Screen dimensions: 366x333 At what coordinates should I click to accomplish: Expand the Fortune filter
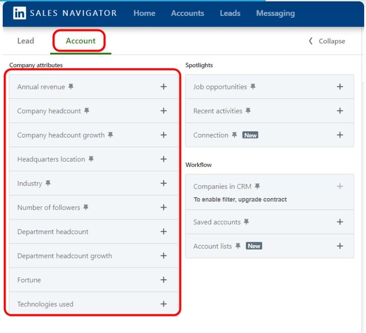coord(164,280)
